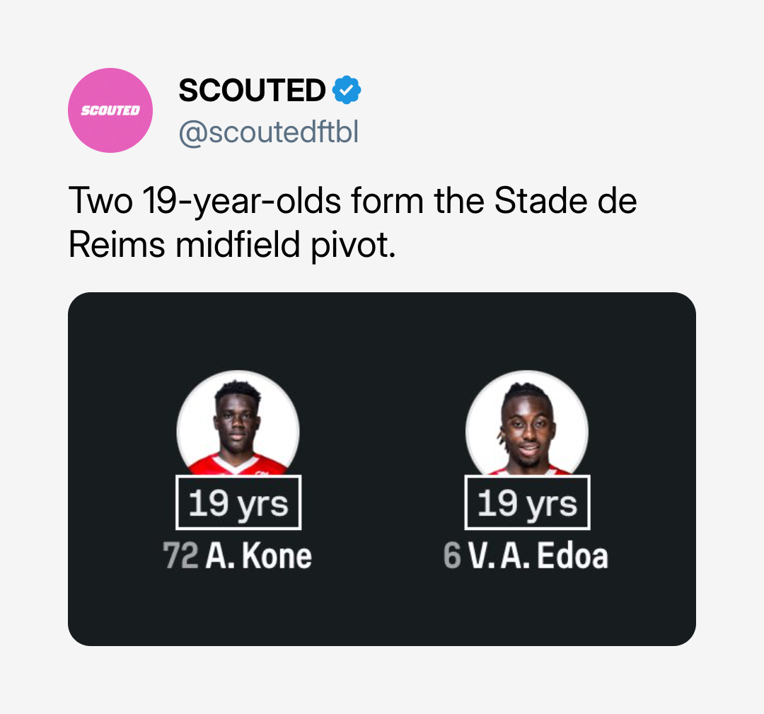This screenshot has width=764, height=714.
Task: Click the pink SCOUTED profile avatar
Action: click(110, 110)
